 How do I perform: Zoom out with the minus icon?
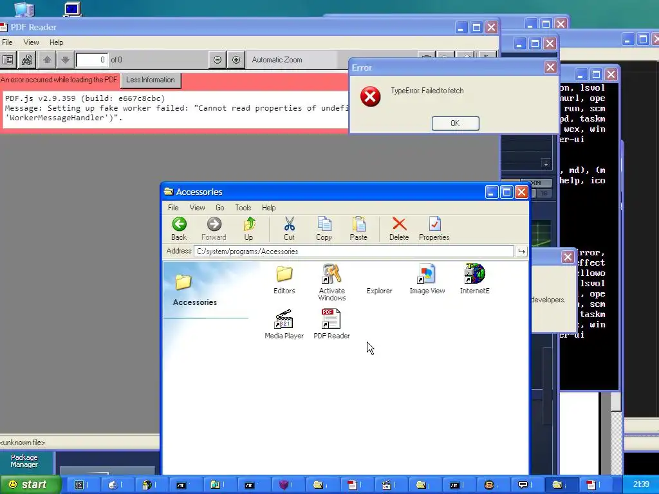[x=218, y=60]
